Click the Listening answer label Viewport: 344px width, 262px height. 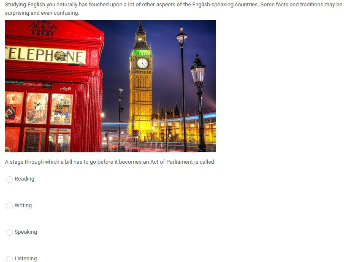tap(26, 259)
